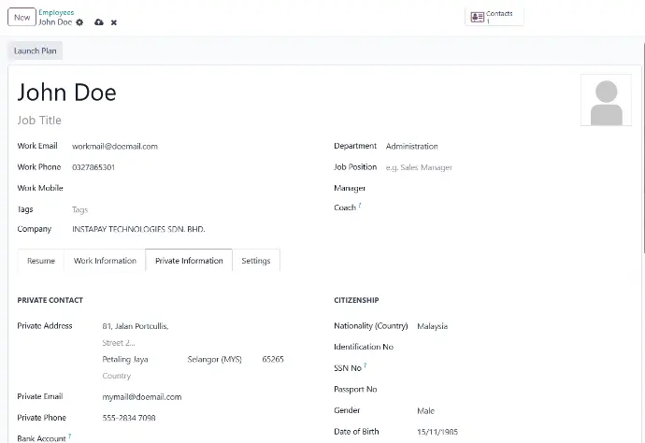Open the Job Position dropdown field
This screenshot has height=443, width=645.
pyautogui.click(x=449, y=167)
